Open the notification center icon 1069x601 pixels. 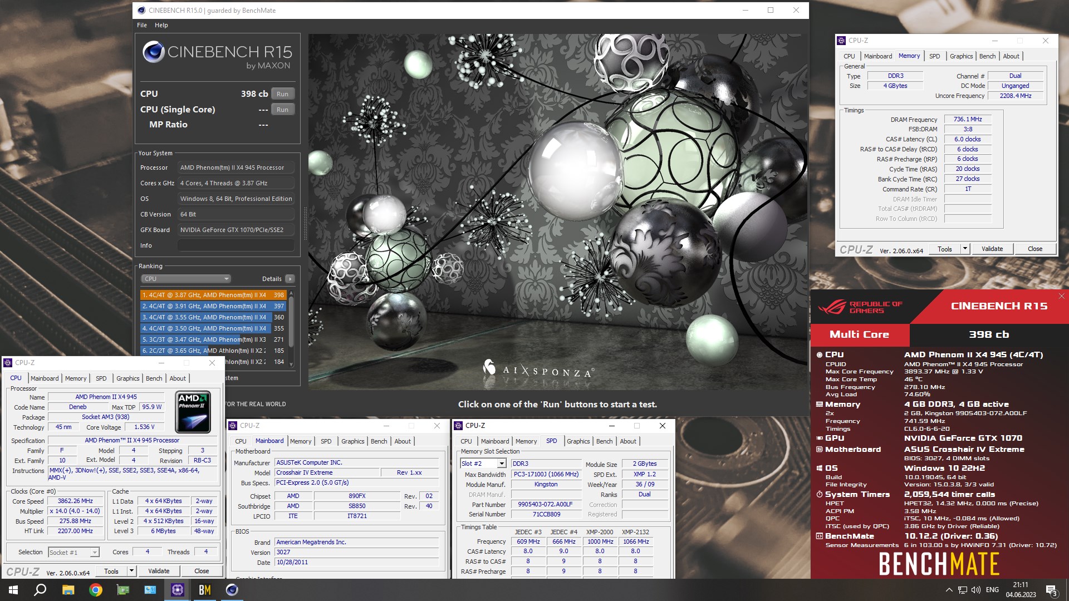(1051, 590)
